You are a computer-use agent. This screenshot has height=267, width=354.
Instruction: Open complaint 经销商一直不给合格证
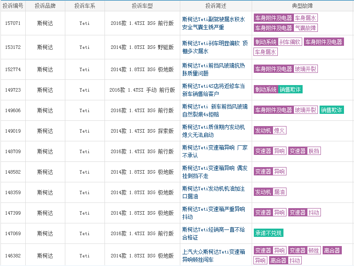213,233
